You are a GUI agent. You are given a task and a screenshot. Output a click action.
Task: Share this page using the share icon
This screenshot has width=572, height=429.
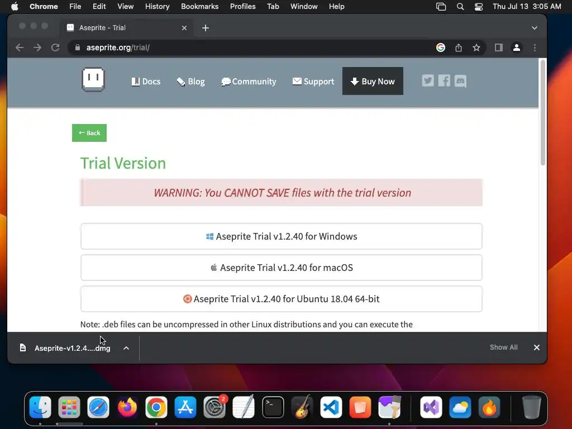(459, 47)
